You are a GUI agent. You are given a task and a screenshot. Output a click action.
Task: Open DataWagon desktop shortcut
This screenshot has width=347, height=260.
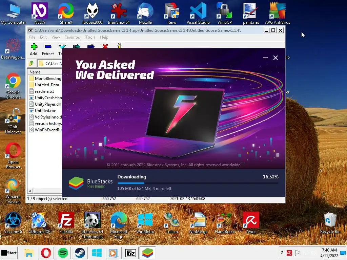point(13,48)
